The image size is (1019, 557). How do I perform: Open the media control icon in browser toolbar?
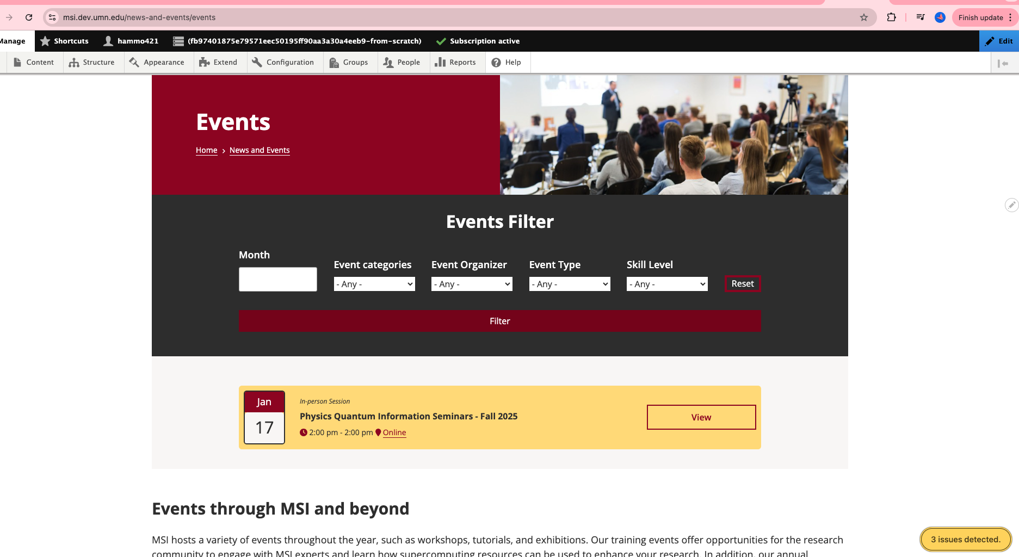point(921,17)
